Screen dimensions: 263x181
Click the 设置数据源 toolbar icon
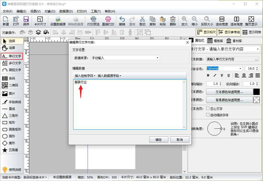pyautogui.click(x=58, y=20)
